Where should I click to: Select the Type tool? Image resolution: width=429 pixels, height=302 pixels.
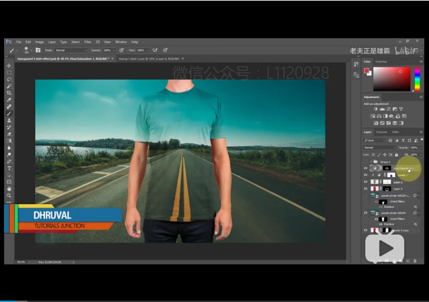point(9,168)
